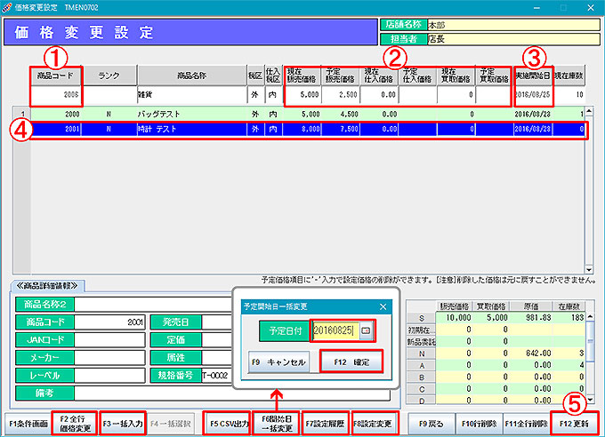Click the メーカー input field
Image resolution: width=605 pixels, height=437 pixels.
(x=109, y=358)
